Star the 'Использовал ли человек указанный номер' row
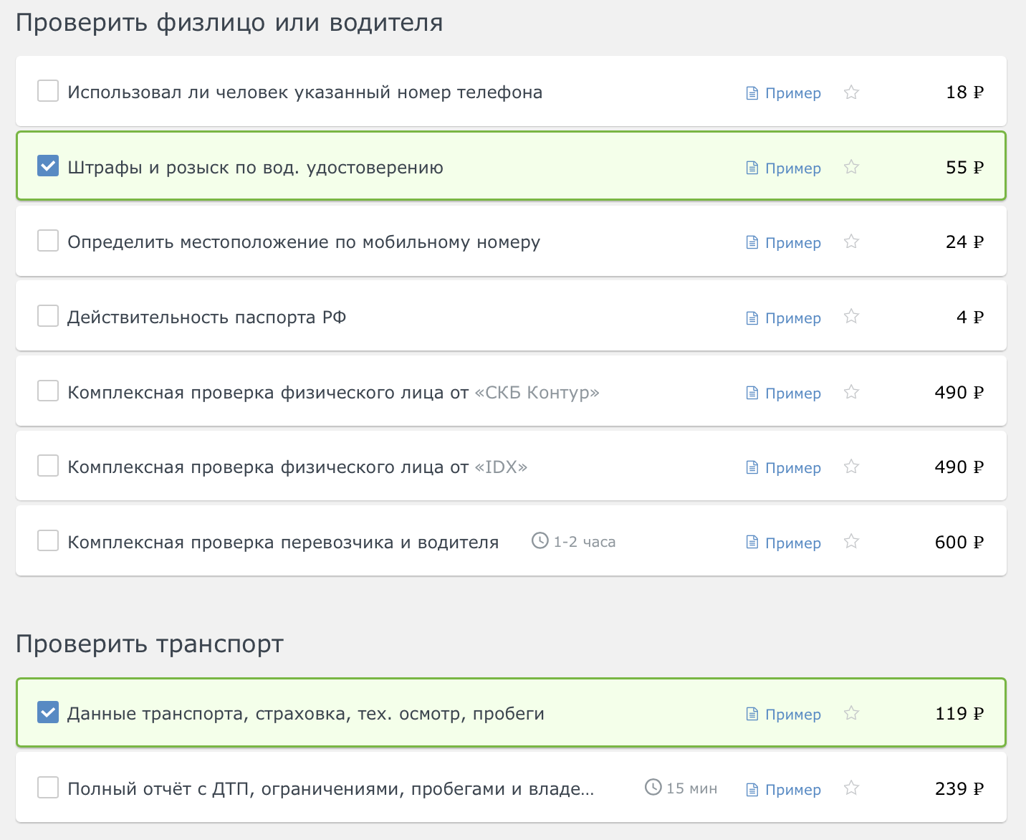Image resolution: width=1026 pixels, height=840 pixels. pyautogui.click(x=851, y=92)
